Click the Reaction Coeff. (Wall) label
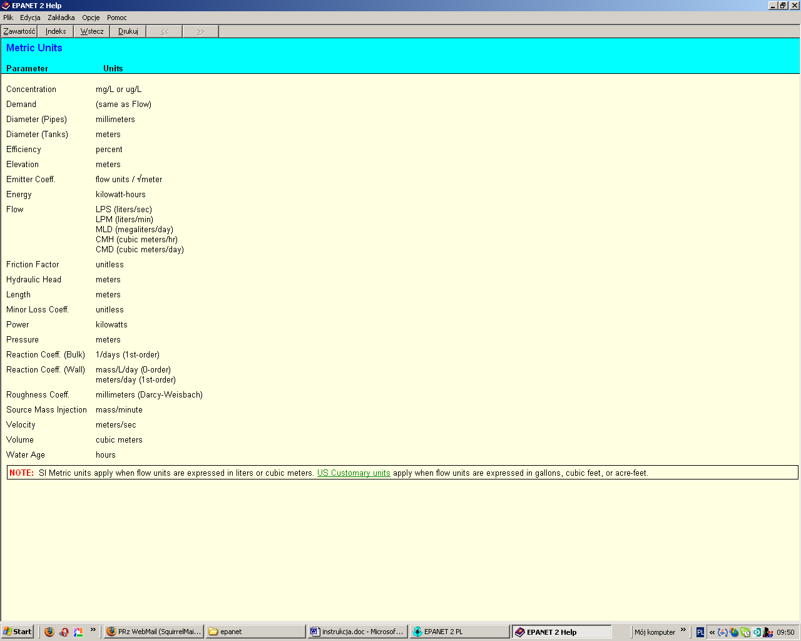 46,370
